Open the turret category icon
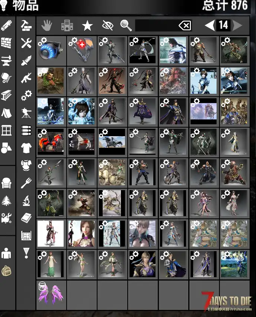The image size is (256, 317). click(26, 113)
